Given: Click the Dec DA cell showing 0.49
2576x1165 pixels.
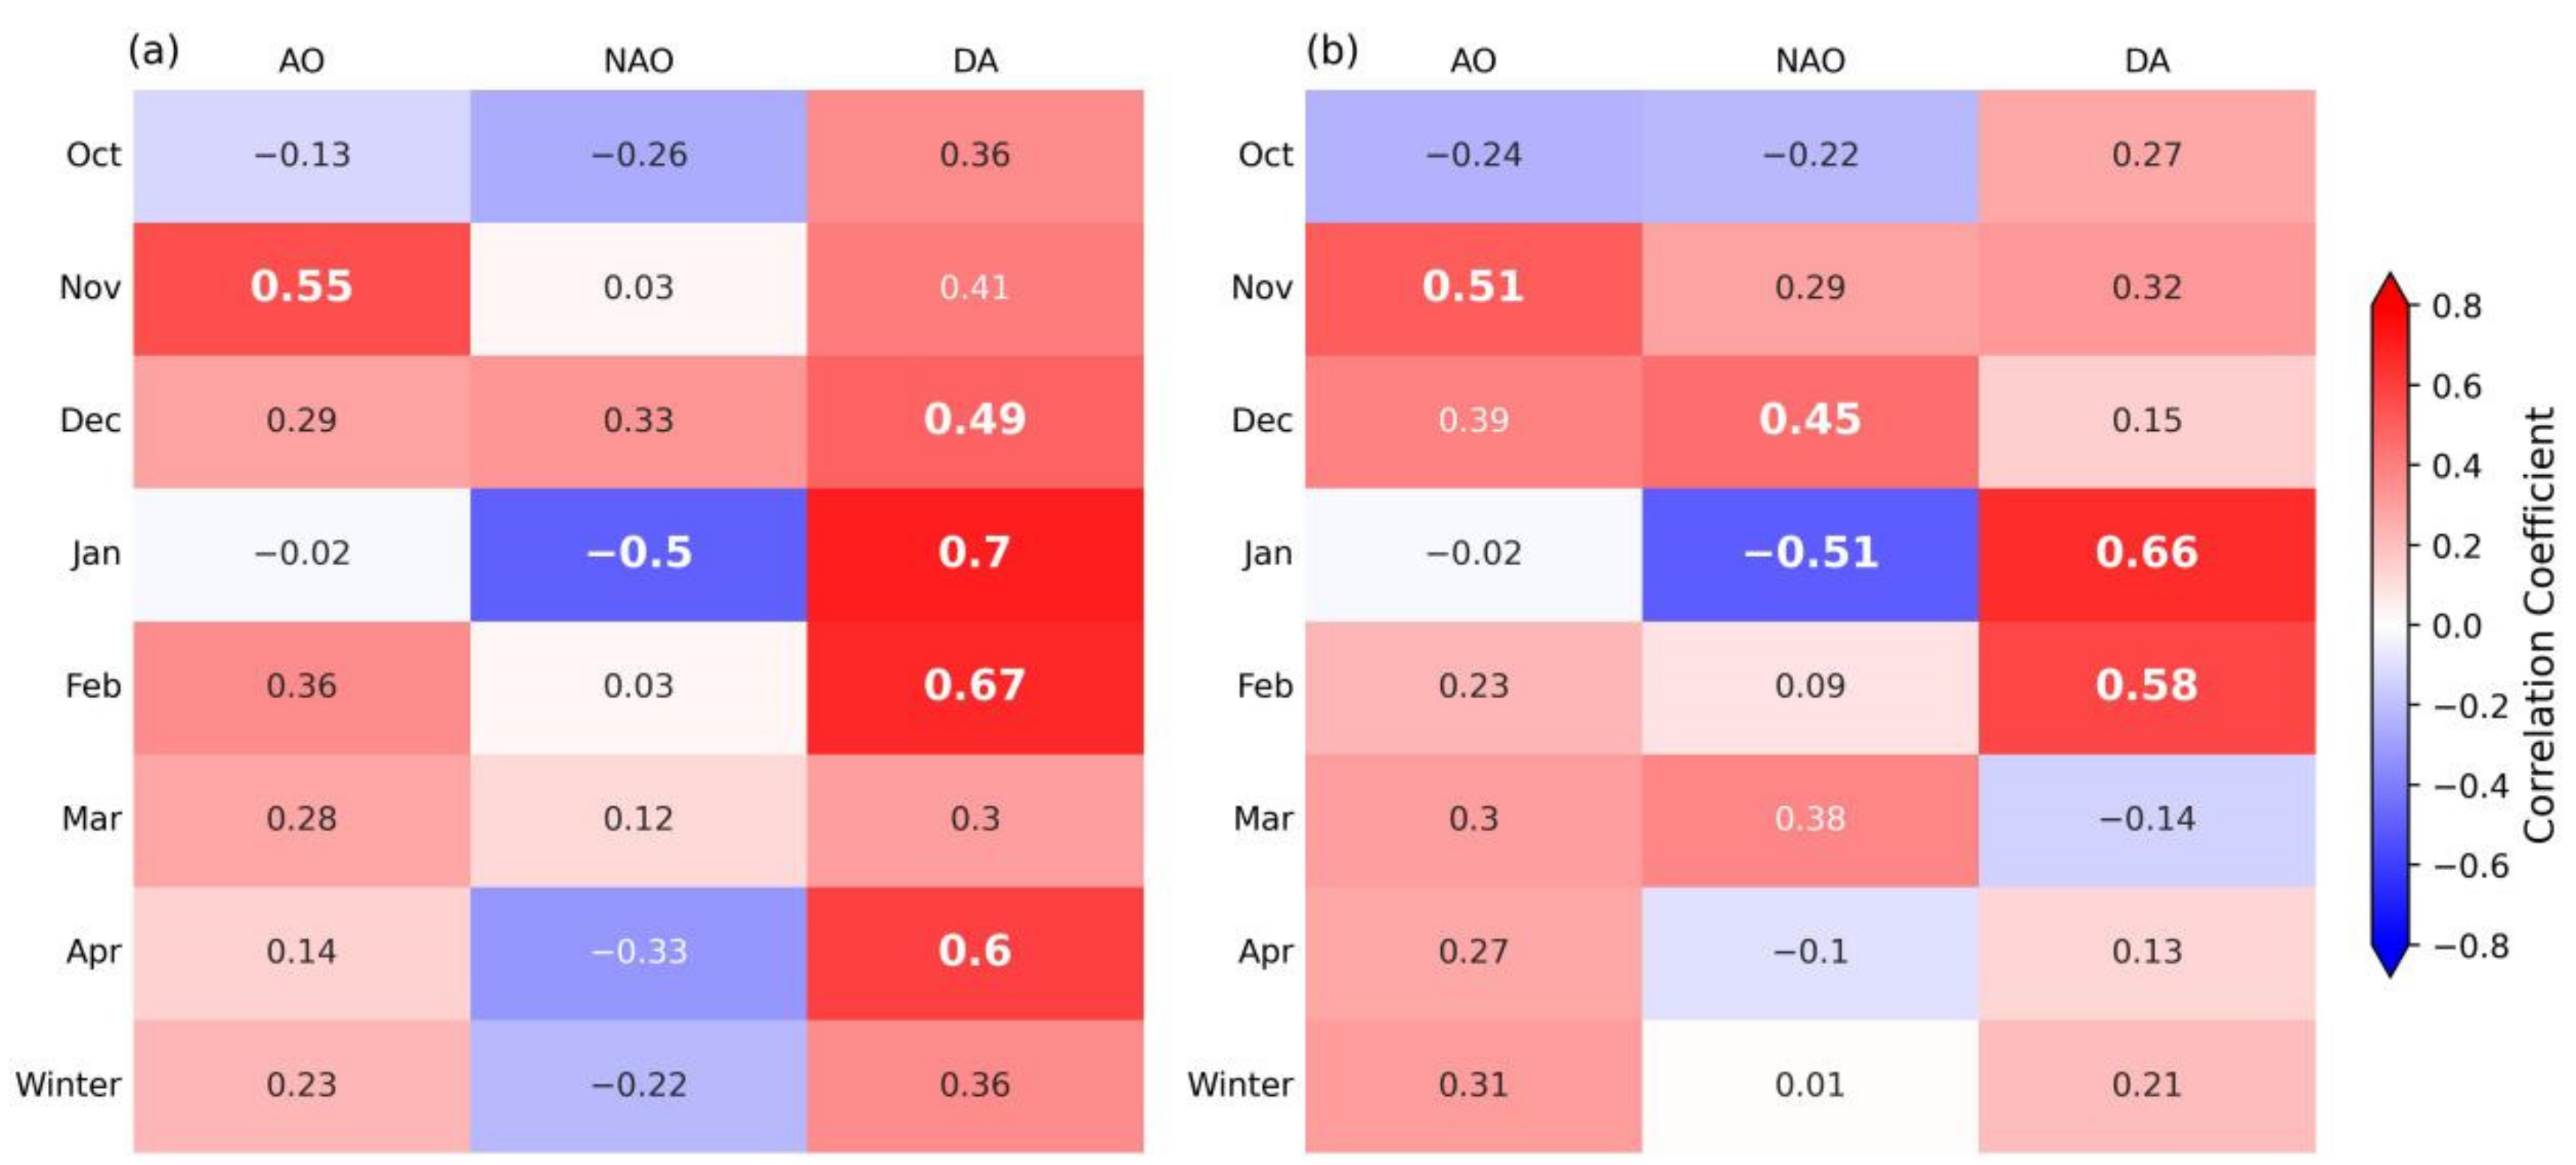Looking at the screenshot, I should click(x=975, y=420).
